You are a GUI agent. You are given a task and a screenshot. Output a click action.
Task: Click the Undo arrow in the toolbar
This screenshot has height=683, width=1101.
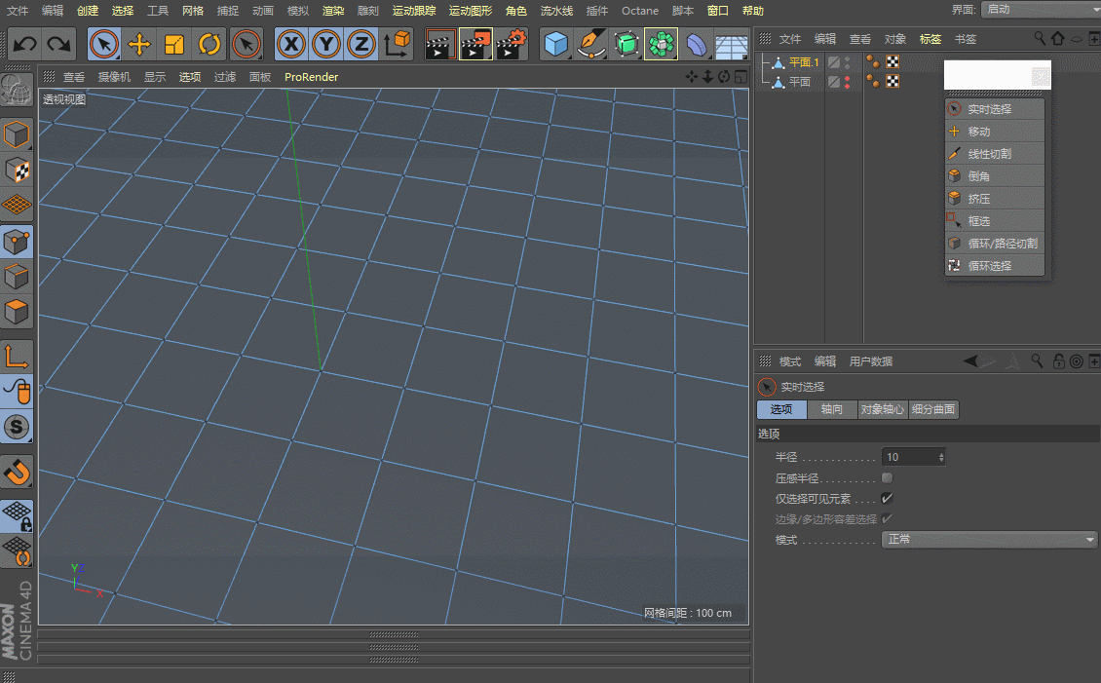coord(25,44)
